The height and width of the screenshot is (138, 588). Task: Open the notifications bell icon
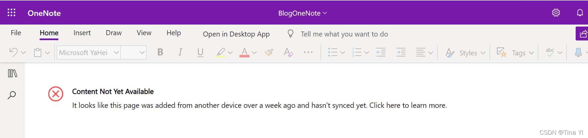pyautogui.click(x=580, y=13)
